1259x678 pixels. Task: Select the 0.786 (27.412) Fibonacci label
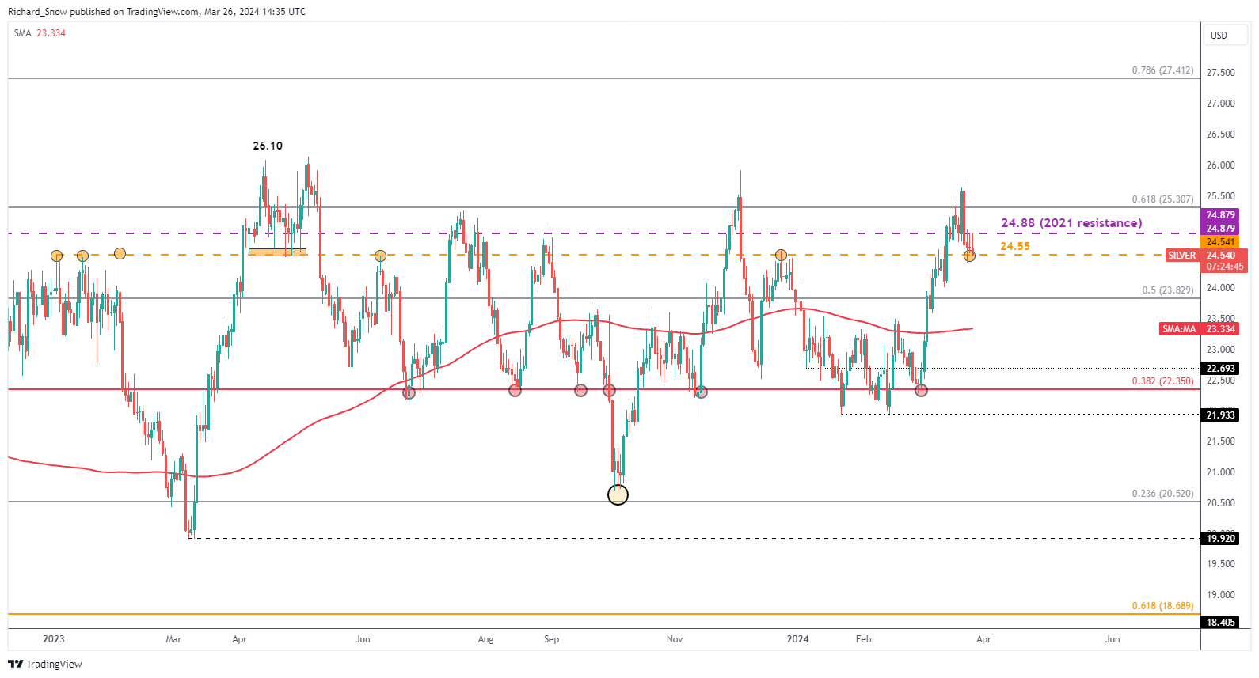pos(1162,70)
